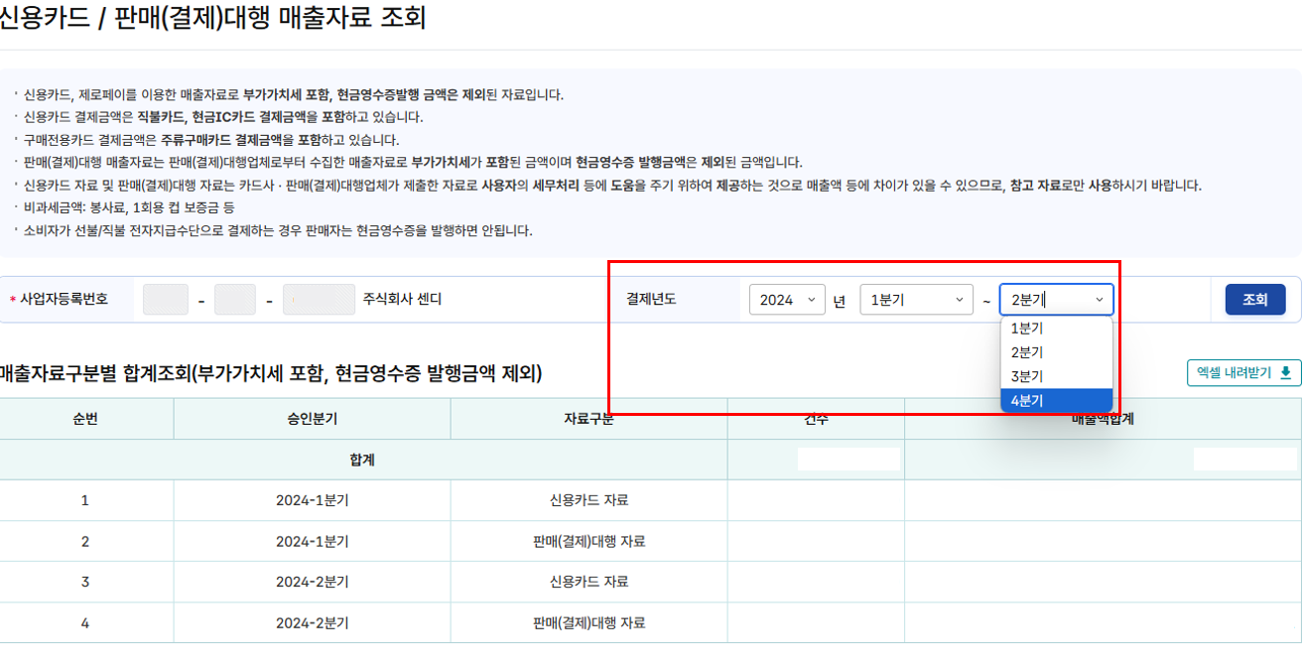1304x670 pixels.
Task: Click the 사업자등록번호 label
Action: (64, 299)
